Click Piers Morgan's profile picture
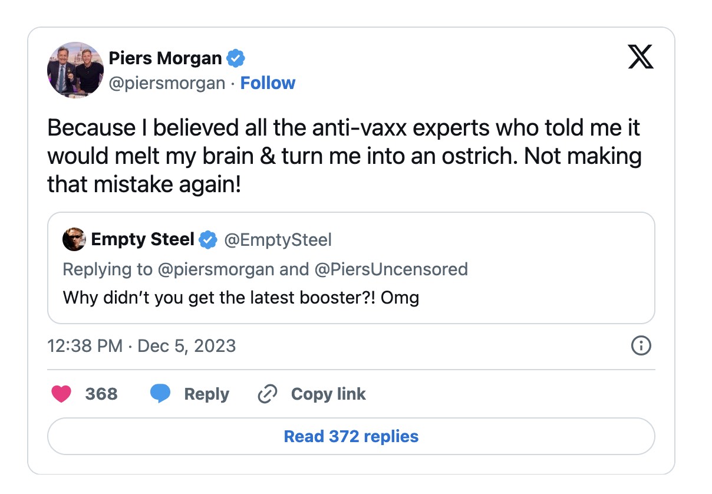 pyautogui.click(x=75, y=70)
